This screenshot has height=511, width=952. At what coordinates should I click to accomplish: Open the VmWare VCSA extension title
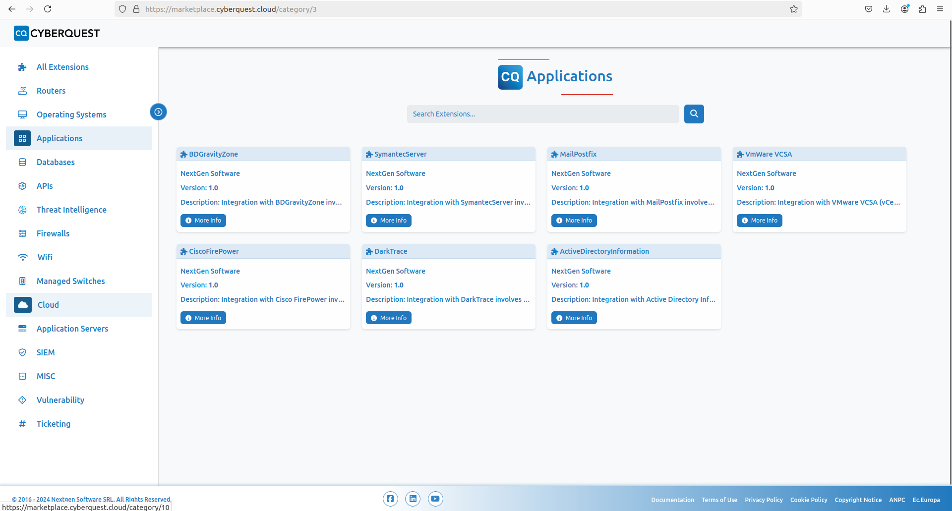[768, 154]
